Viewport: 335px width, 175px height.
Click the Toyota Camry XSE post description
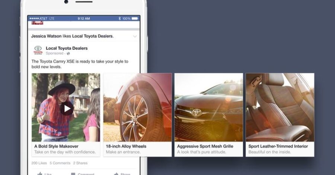(80, 64)
